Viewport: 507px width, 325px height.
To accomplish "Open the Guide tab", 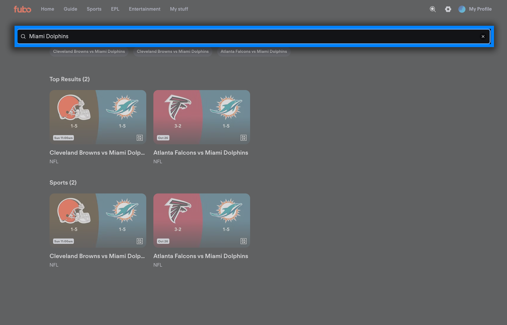I will pyautogui.click(x=70, y=9).
